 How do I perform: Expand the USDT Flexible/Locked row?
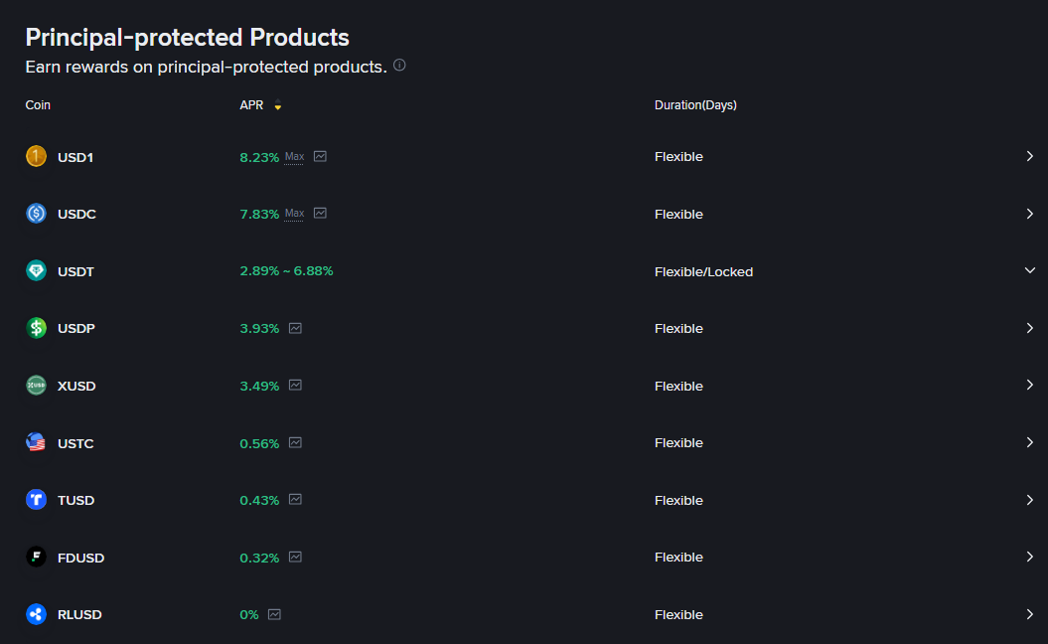click(1030, 271)
